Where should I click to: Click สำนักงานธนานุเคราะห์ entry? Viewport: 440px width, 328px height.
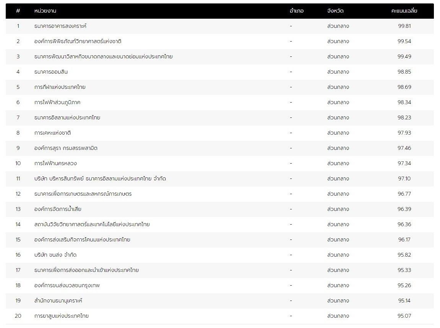[58, 301]
